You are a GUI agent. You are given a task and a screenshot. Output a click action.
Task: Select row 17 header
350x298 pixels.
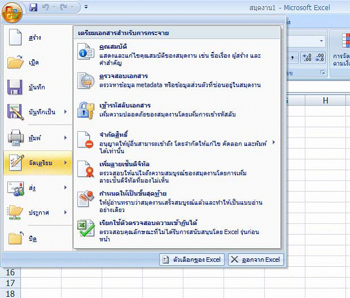pyautogui.click(x=10, y=283)
